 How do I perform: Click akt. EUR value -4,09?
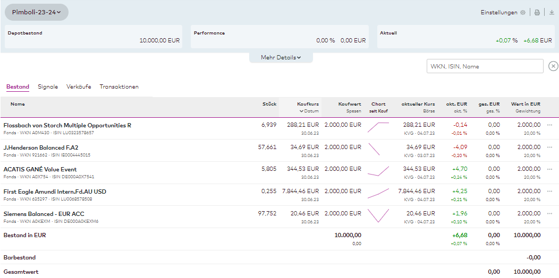[x=460, y=147]
